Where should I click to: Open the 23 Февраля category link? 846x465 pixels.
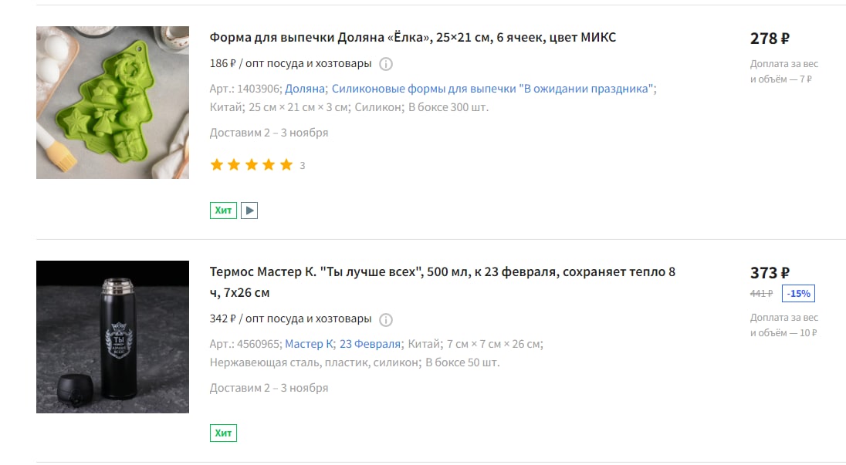pyautogui.click(x=371, y=344)
